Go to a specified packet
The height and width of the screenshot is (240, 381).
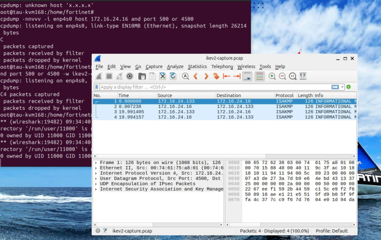tap(216, 77)
